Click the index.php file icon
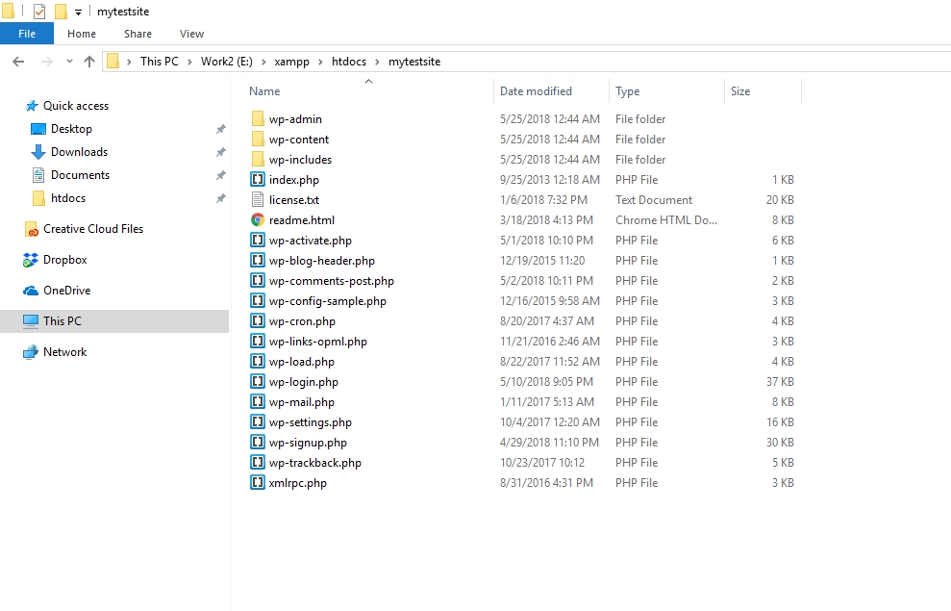The height and width of the screenshot is (611, 951). click(258, 179)
